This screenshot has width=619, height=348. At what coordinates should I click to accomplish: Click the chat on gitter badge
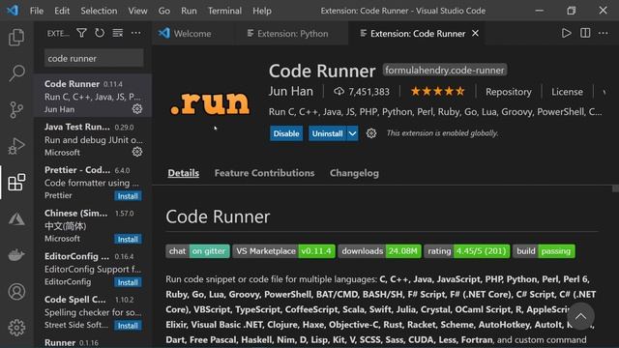(197, 251)
